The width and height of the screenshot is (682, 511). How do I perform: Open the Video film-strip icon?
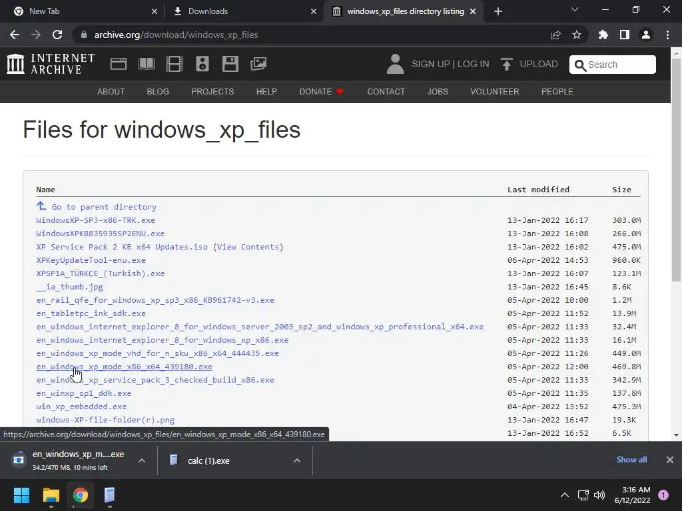coord(174,64)
